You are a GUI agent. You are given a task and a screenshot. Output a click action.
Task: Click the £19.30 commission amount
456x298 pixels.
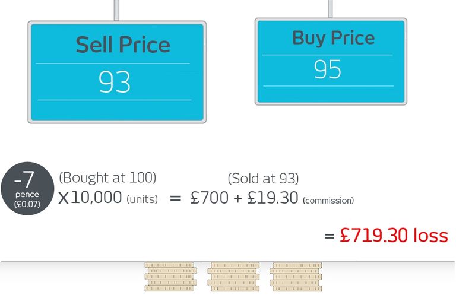273,198
